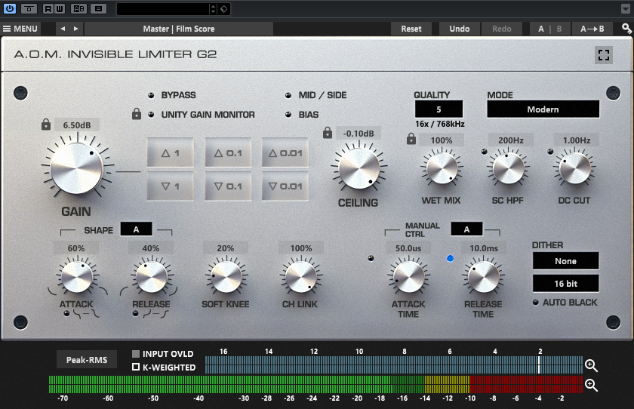Open the host dropdown arrow at top right
Screen dimensions: 634x409
pos(625,8)
